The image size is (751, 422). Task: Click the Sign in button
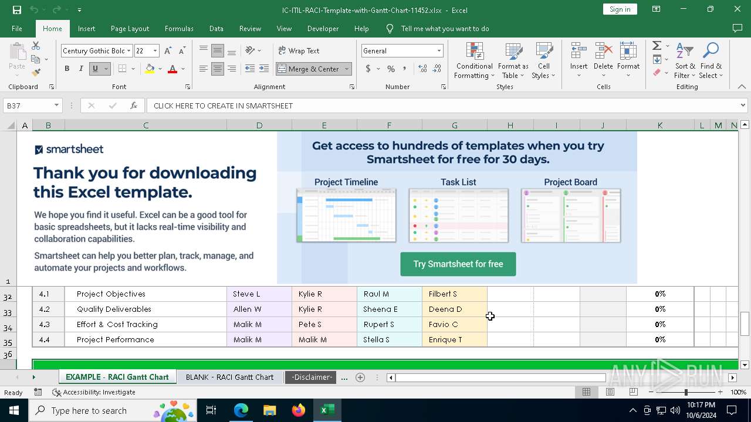coord(620,9)
